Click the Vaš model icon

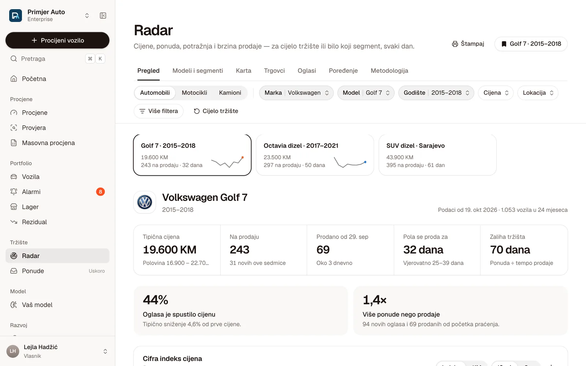(x=14, y=305)
